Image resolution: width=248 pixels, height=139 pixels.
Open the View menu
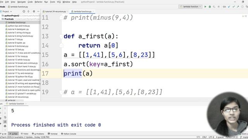13,2
